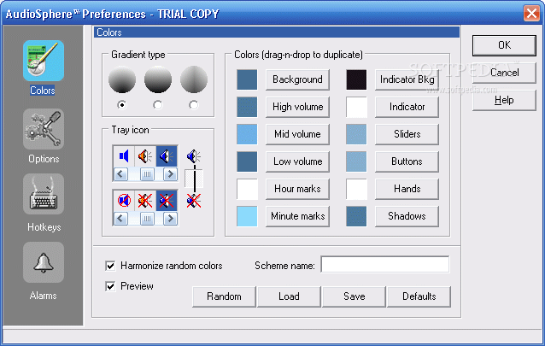Confirm with the OK button
This screenshot has width=545, height=346.
coord(504,45)
